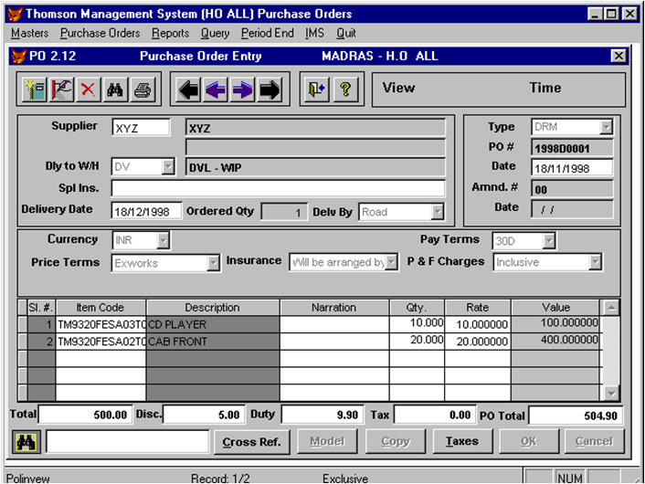Expand the Type DRM dropdown
645x484 pixels.
(607, 127)
